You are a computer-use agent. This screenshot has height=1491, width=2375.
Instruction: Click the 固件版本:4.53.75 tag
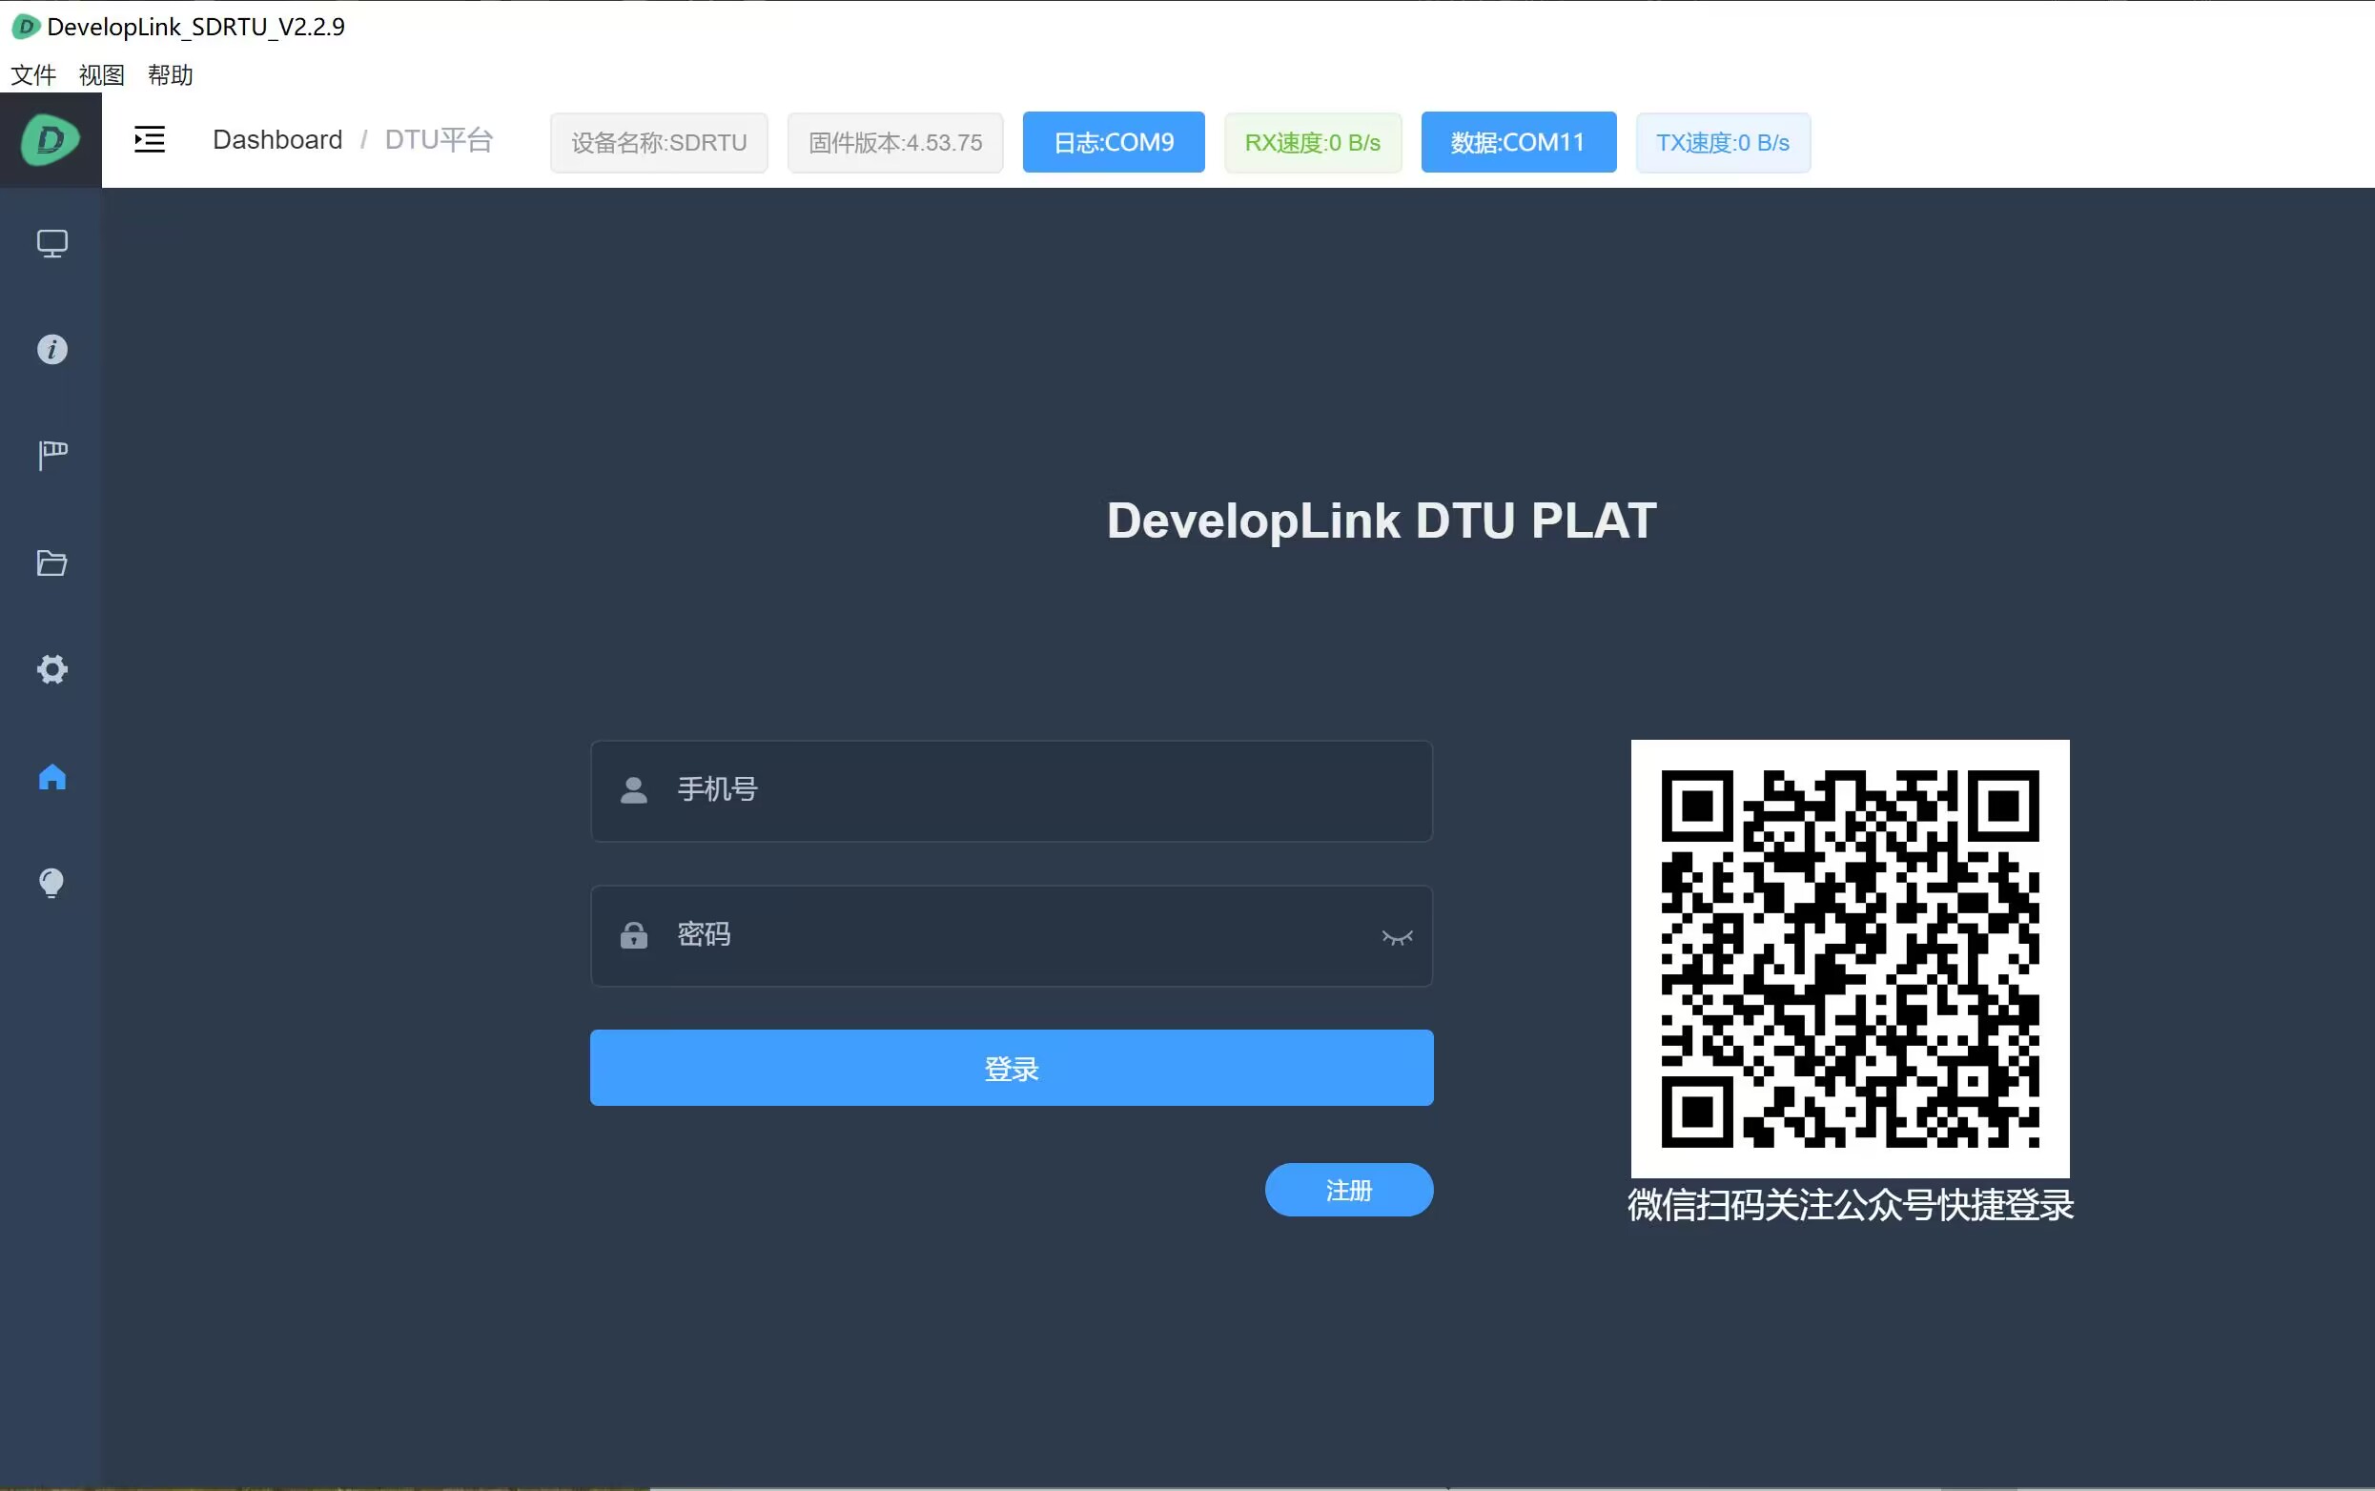point(894,143)
